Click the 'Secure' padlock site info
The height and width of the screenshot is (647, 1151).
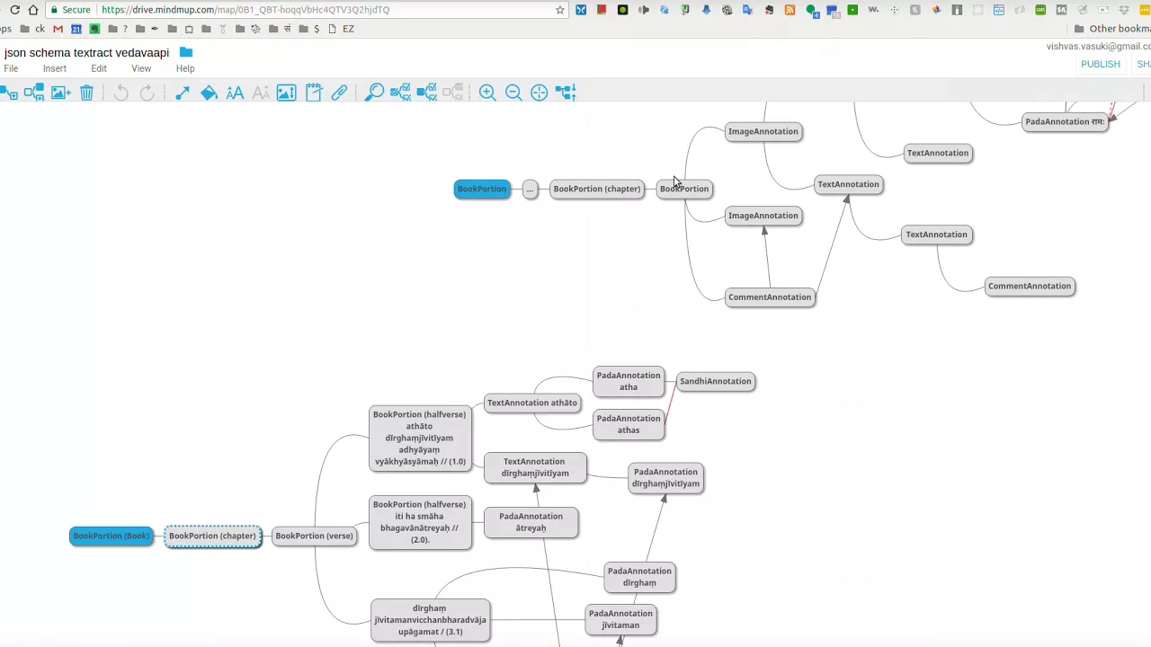click(x=70, y=10)
